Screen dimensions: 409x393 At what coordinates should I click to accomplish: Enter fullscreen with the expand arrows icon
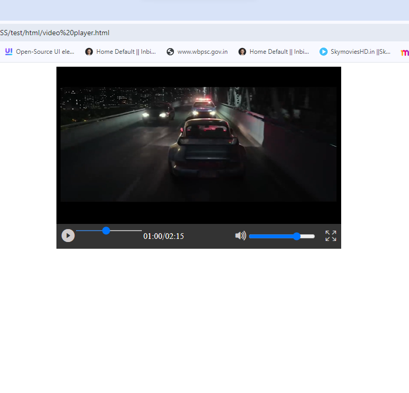pyautogui.click(x=331, y=236)
